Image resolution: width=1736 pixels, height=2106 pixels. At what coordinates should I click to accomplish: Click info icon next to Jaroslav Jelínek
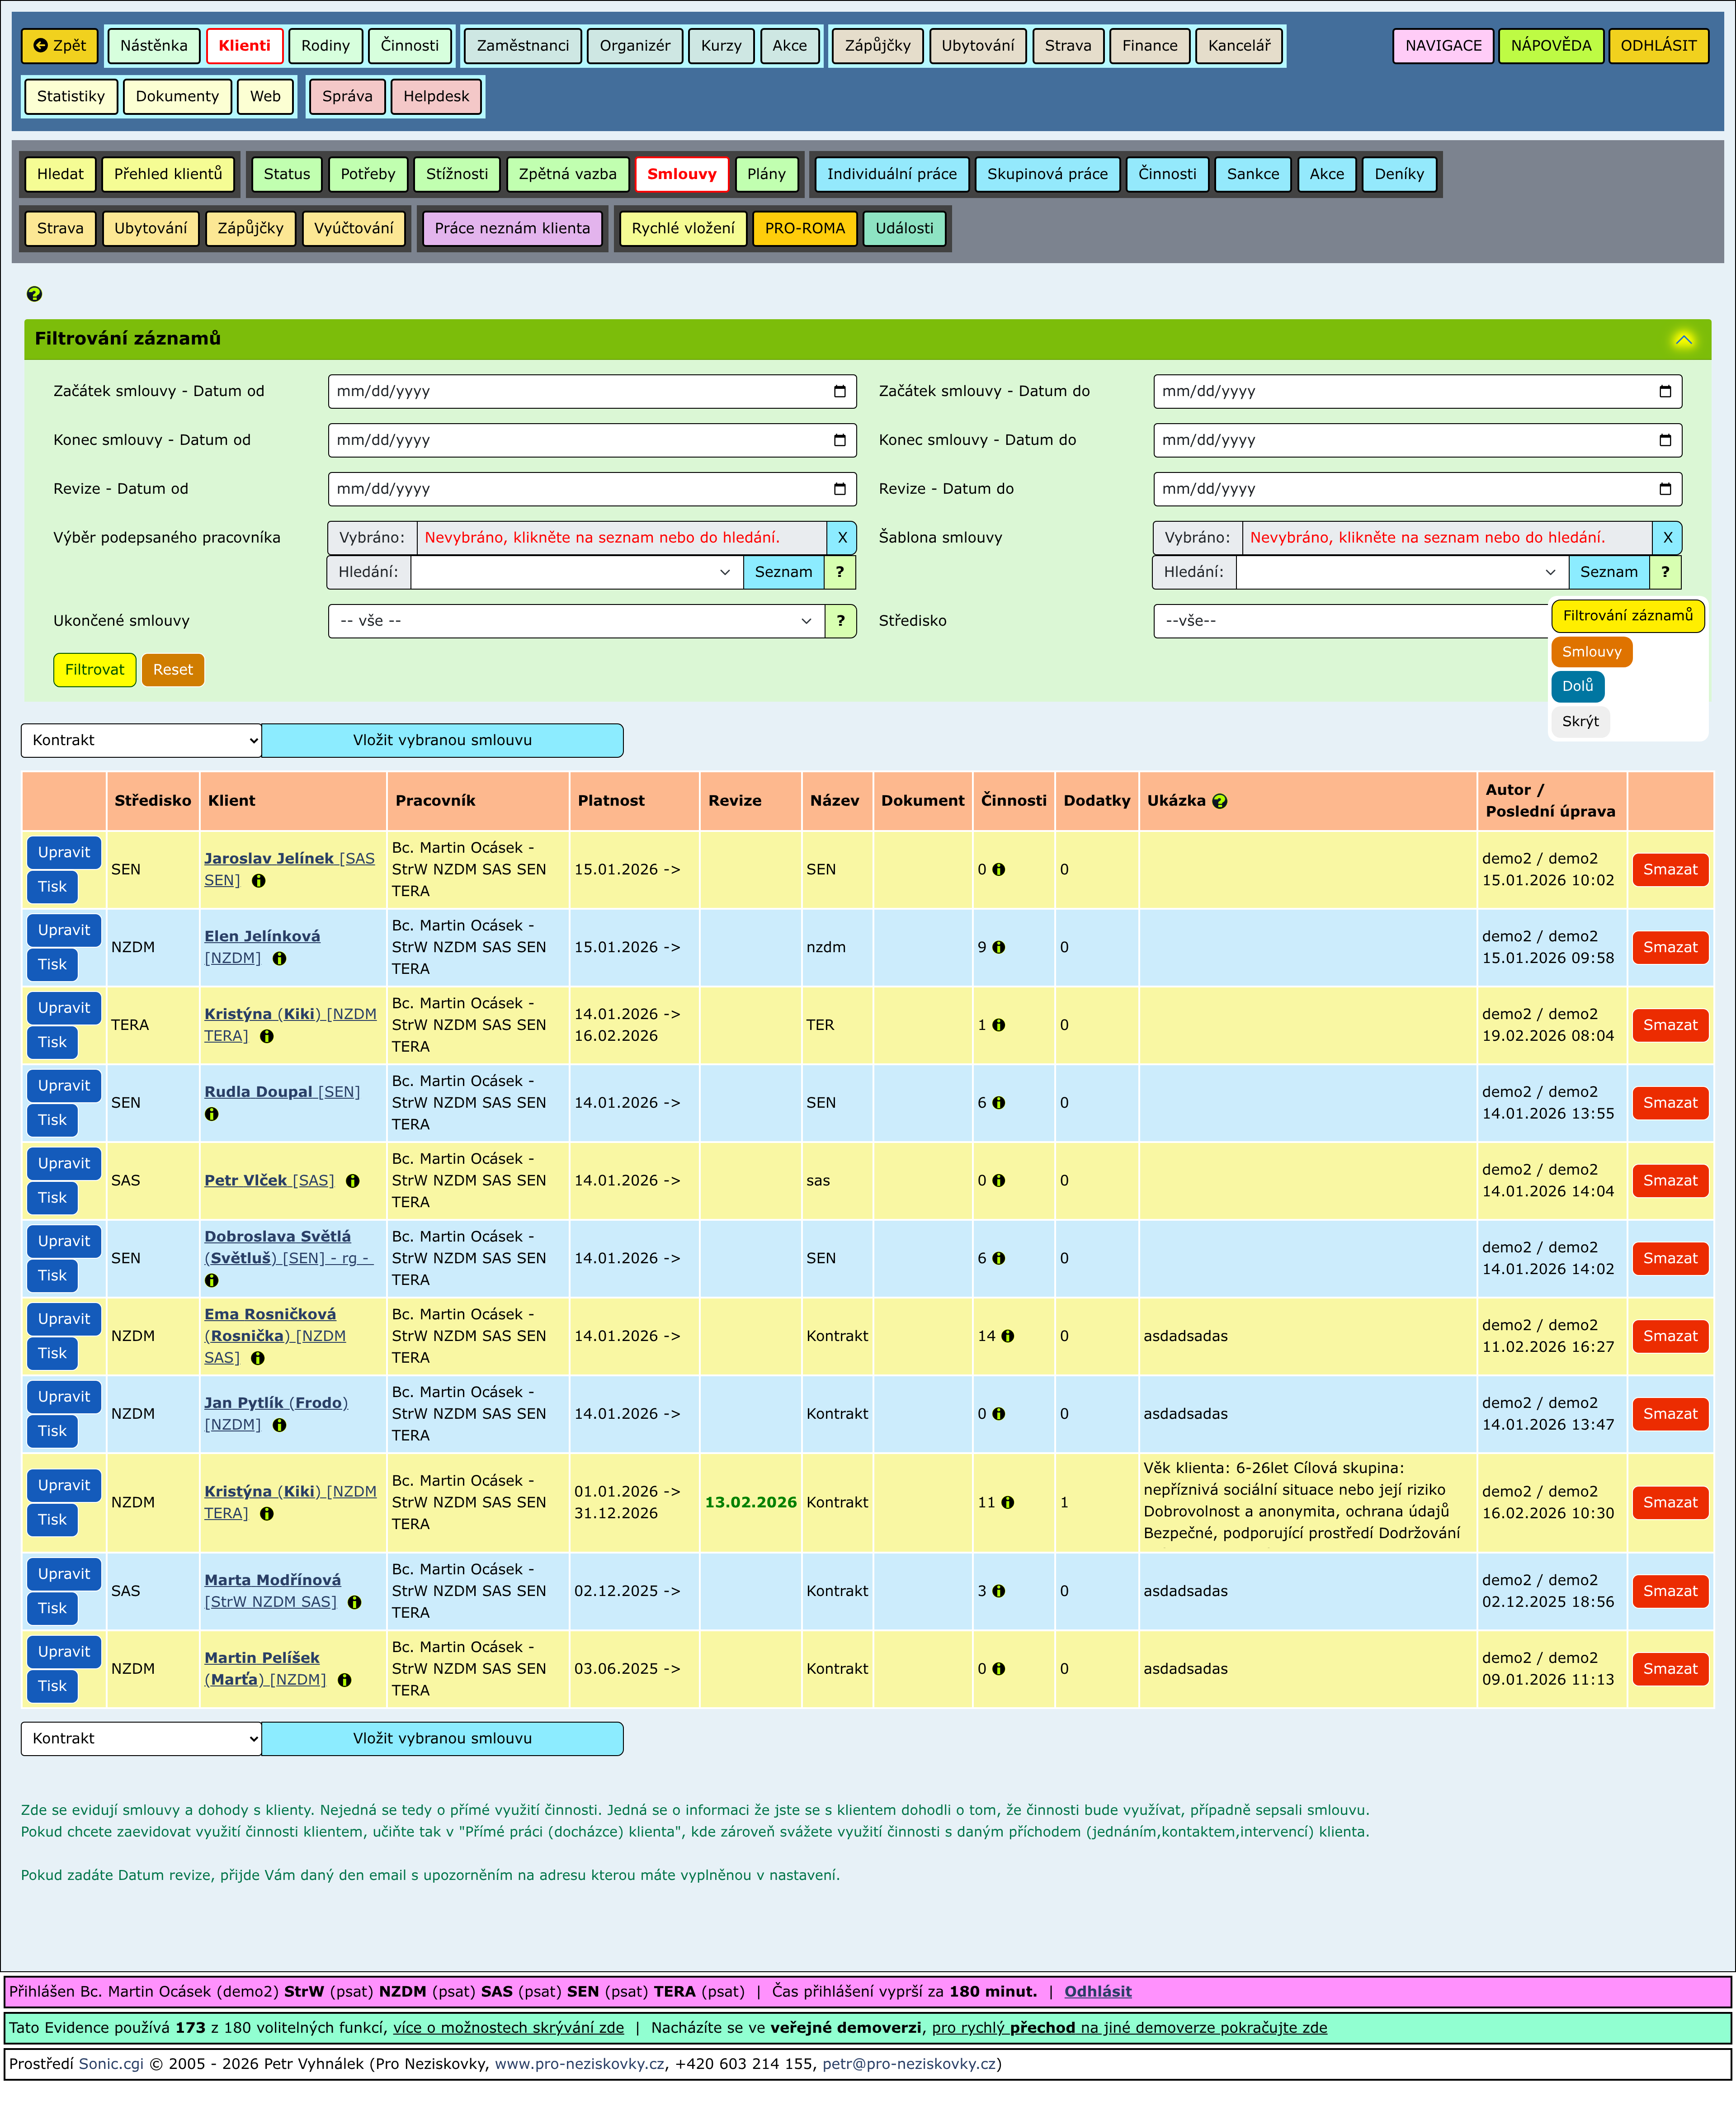coord(259,881)
